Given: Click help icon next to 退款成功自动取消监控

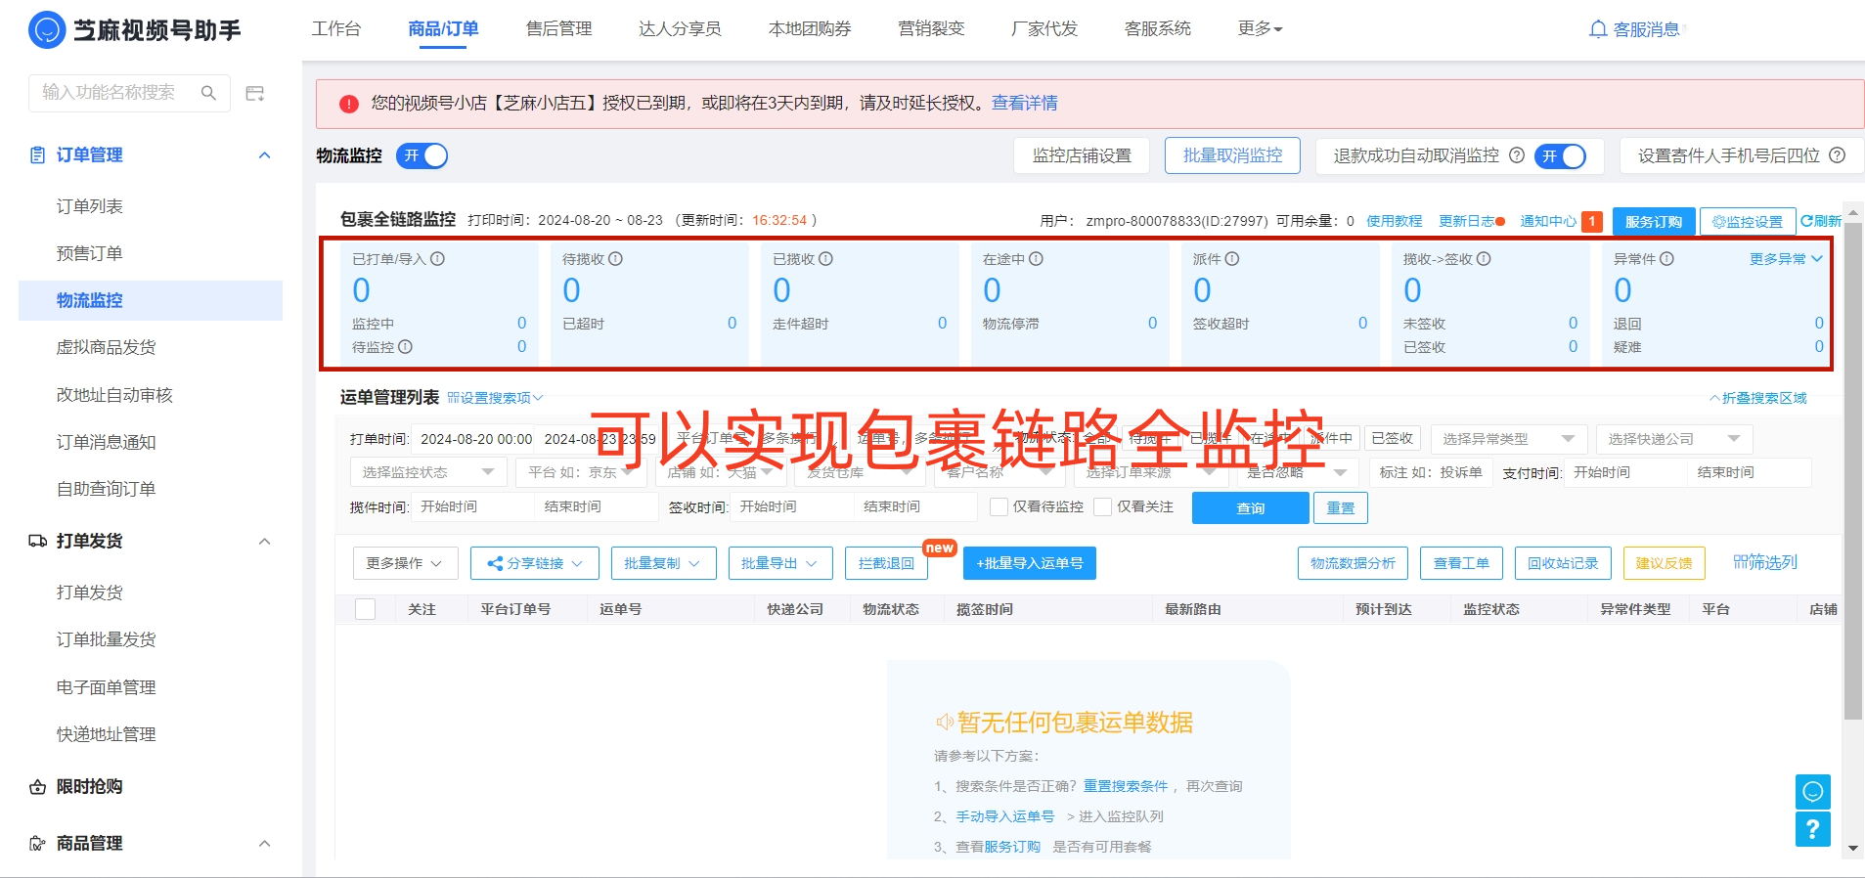Looking at the screenshot, I should (x=1517, y=155).
